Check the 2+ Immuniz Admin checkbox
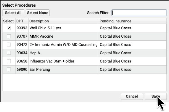This screenshot has width=169, height=112. (x=9, y=45)
